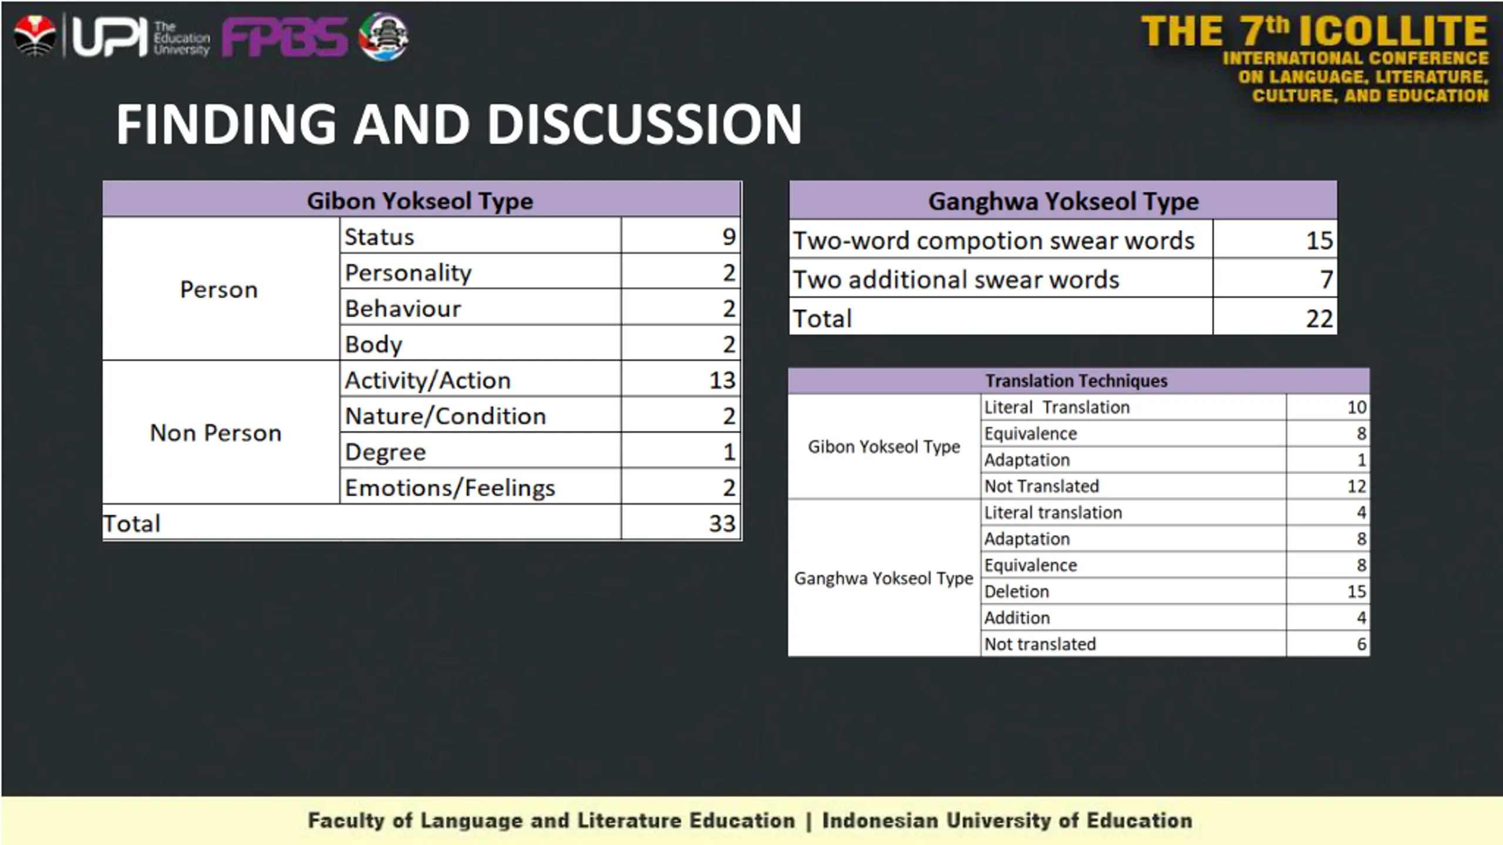Click the circular conference emblem icon
The height and width of the screenshot is (845, 1503).
(x=383, y=36)
